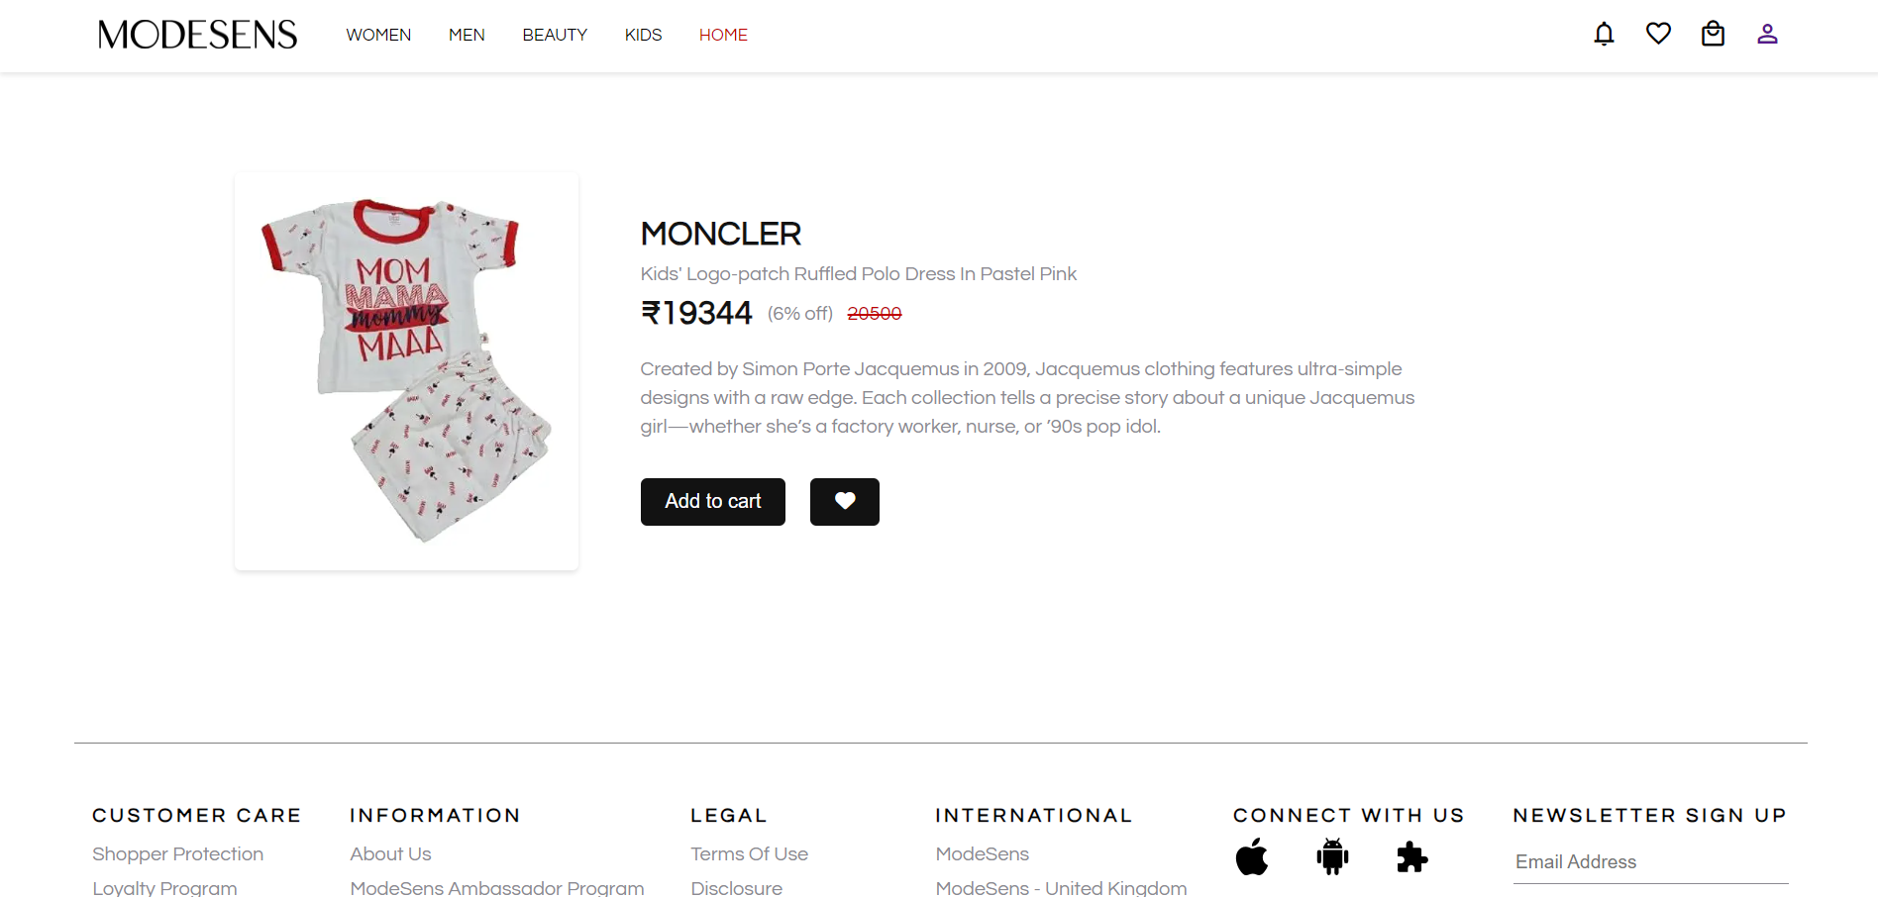
Task: Click the Android app icon
Action: [x=1332, y=856]
